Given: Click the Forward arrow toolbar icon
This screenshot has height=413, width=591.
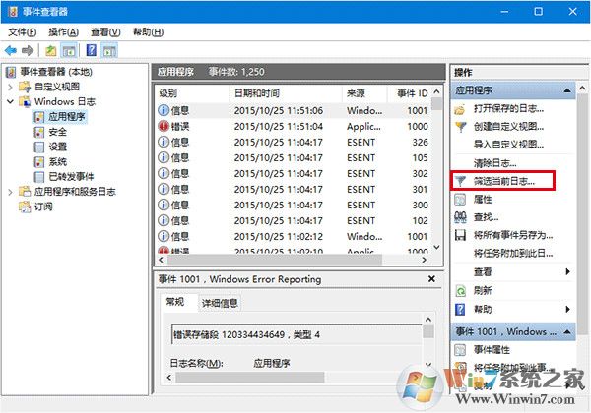Looking at the screenshot, I should click(28, 50).
